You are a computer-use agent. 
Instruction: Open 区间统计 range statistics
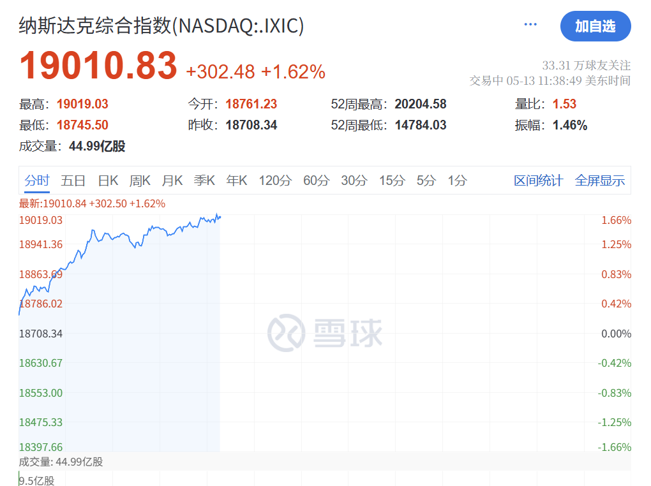(539, 180)
